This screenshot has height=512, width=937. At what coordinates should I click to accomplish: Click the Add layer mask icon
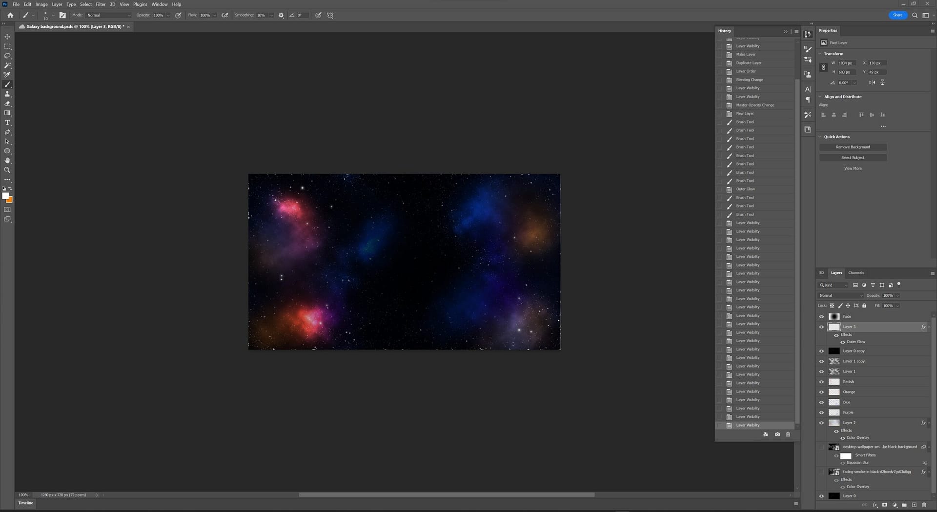click(x=885, y=505)
